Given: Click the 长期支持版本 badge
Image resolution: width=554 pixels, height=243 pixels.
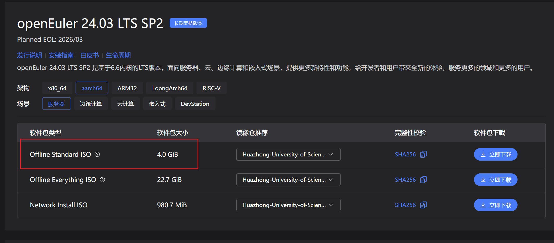Looking at the screenshot, I should pyautogui.click(x=188, y=23).
